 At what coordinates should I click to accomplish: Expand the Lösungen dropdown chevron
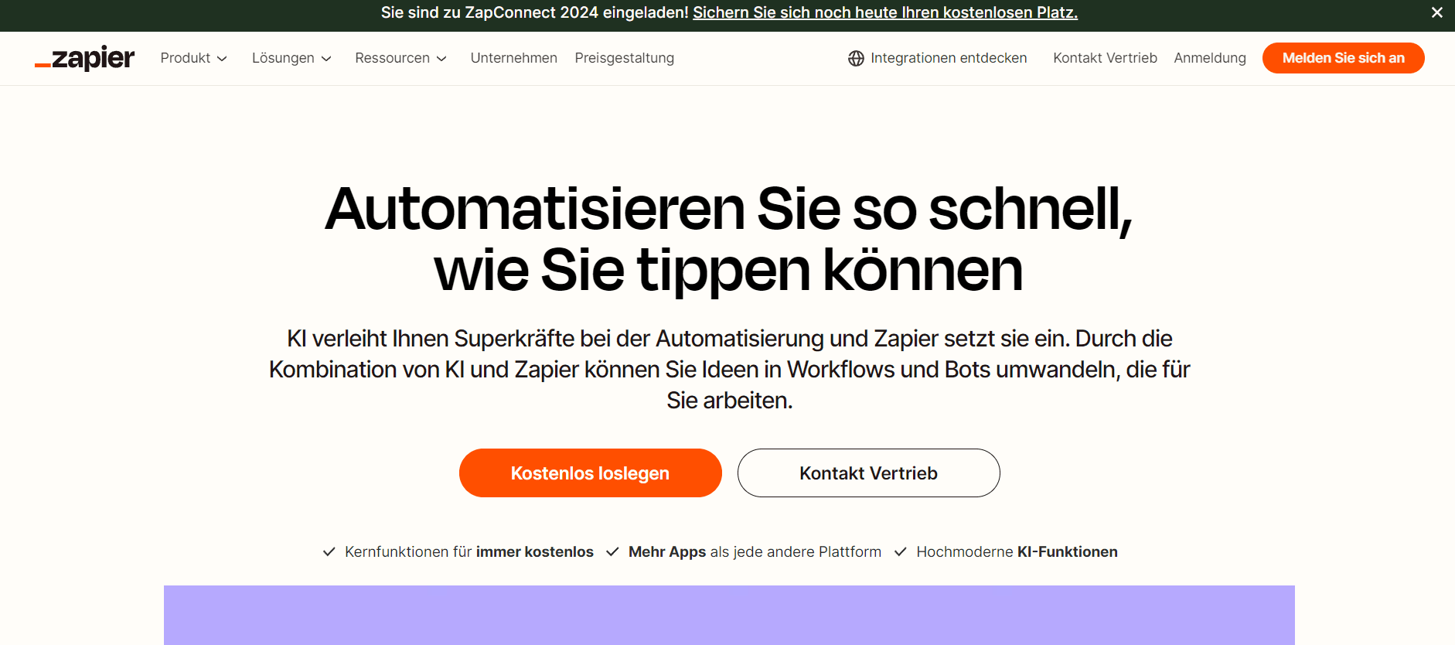(326, 59)
